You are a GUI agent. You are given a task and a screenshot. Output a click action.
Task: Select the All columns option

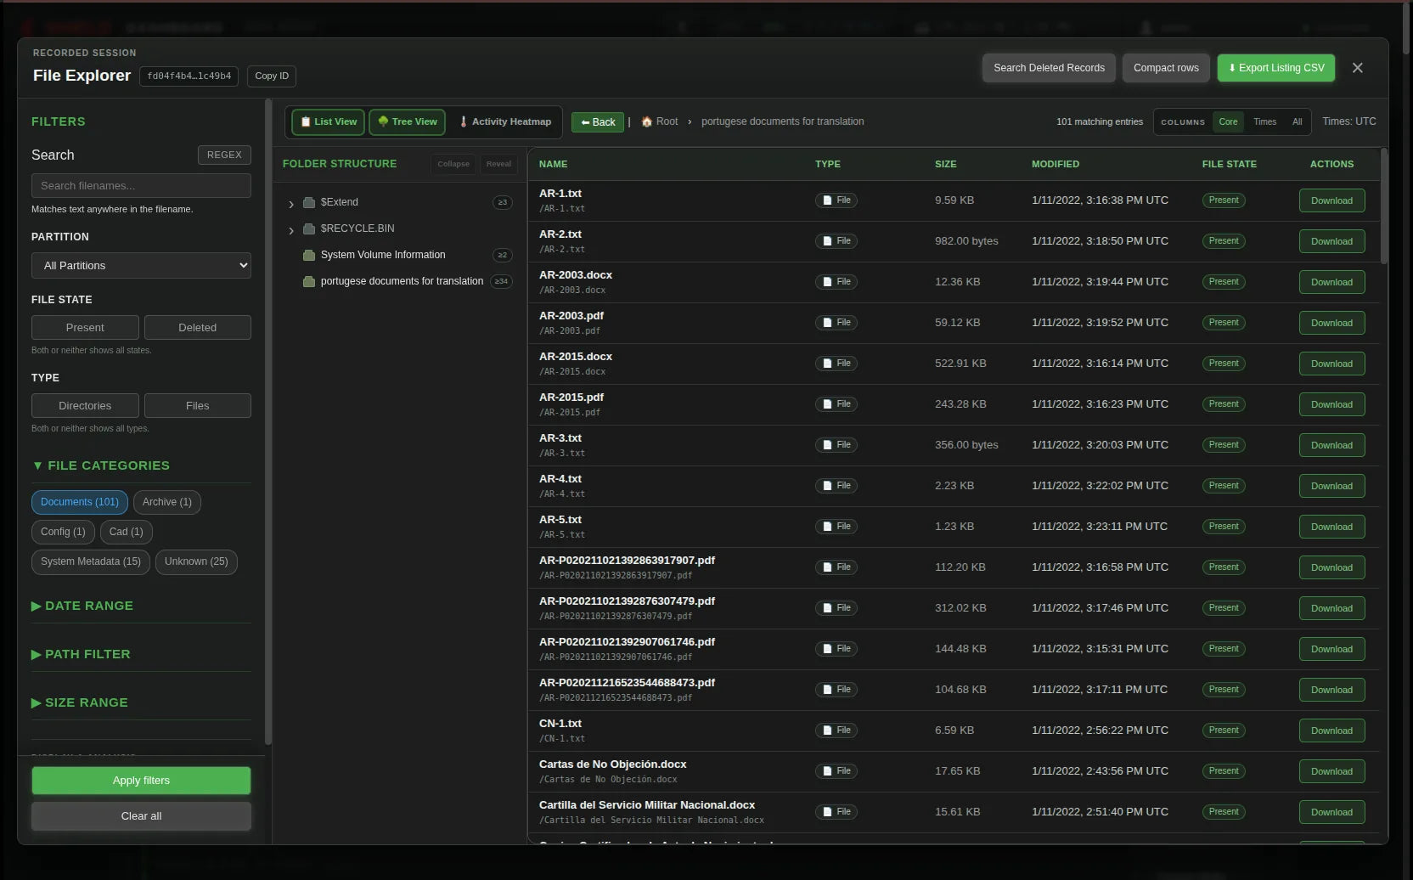[x=1297, y=121]
